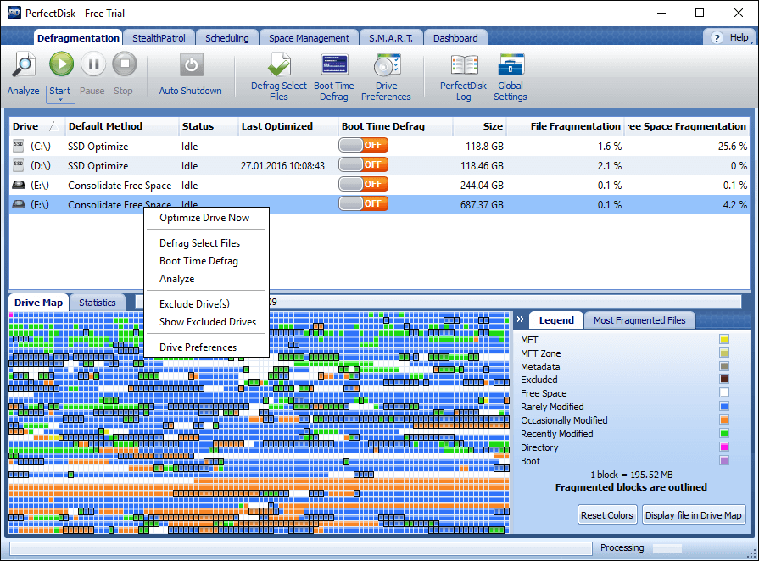Click the MFT yellow color swatch

(724, 339)
